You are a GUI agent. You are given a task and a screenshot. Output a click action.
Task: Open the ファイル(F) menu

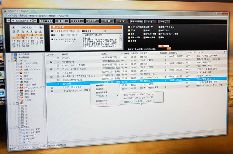point(11,15)
